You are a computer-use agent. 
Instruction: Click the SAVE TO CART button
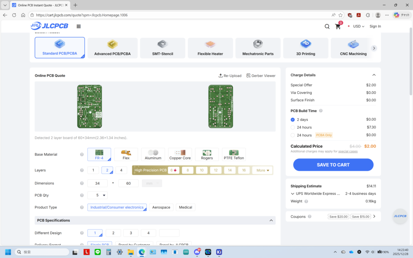click(x=333, y=164)
